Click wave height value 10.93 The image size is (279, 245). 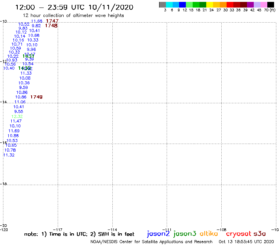tap(12, 60)
